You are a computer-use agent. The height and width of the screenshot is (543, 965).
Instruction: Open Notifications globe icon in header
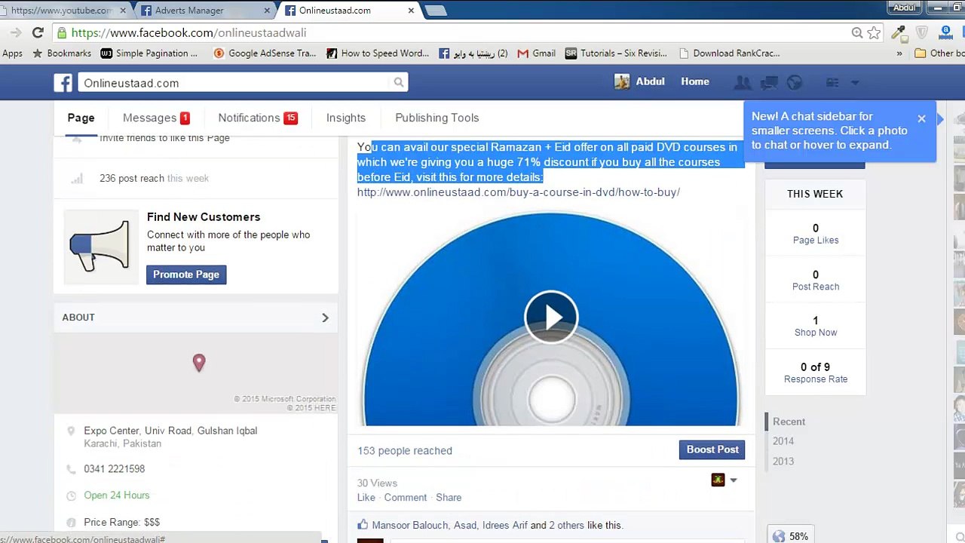click(795, 82)
